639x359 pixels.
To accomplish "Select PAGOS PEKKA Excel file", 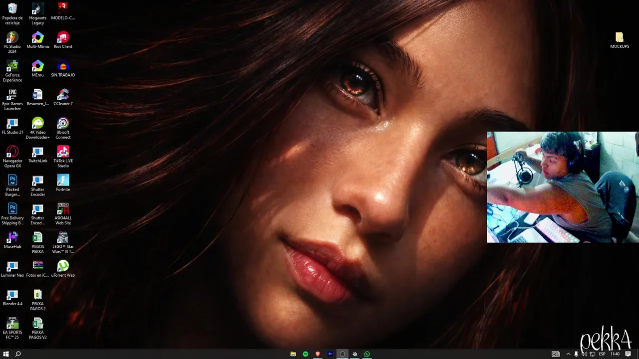I will point(37,242).
